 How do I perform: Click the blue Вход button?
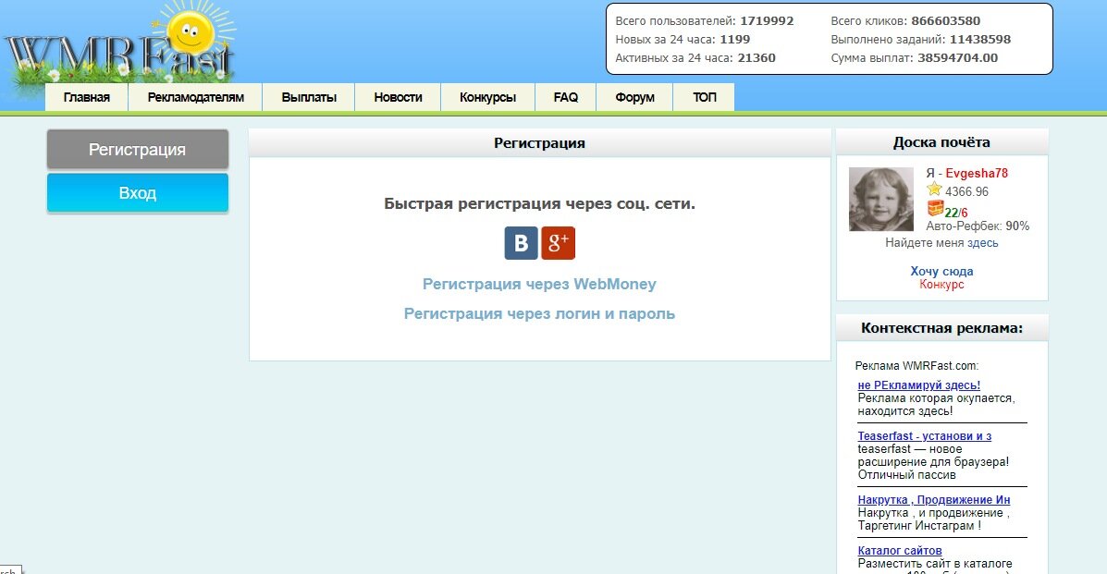click(x=137, y=192)
